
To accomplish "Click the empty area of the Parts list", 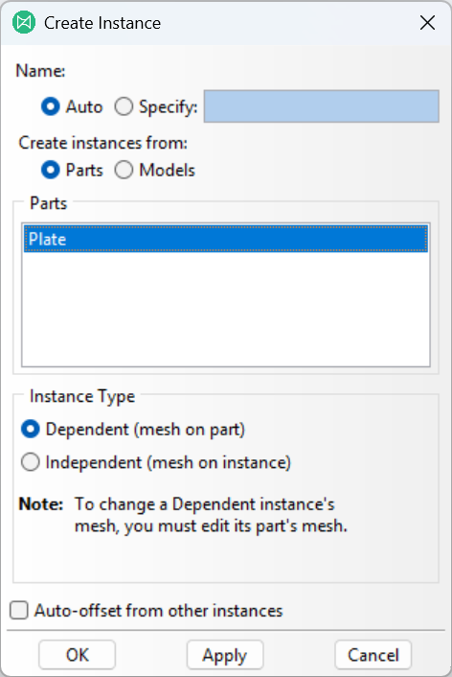I will (226, 309).
